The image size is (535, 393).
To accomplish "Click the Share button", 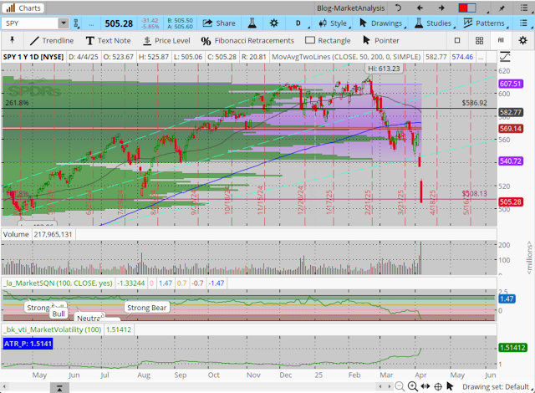I will point(219,23).
